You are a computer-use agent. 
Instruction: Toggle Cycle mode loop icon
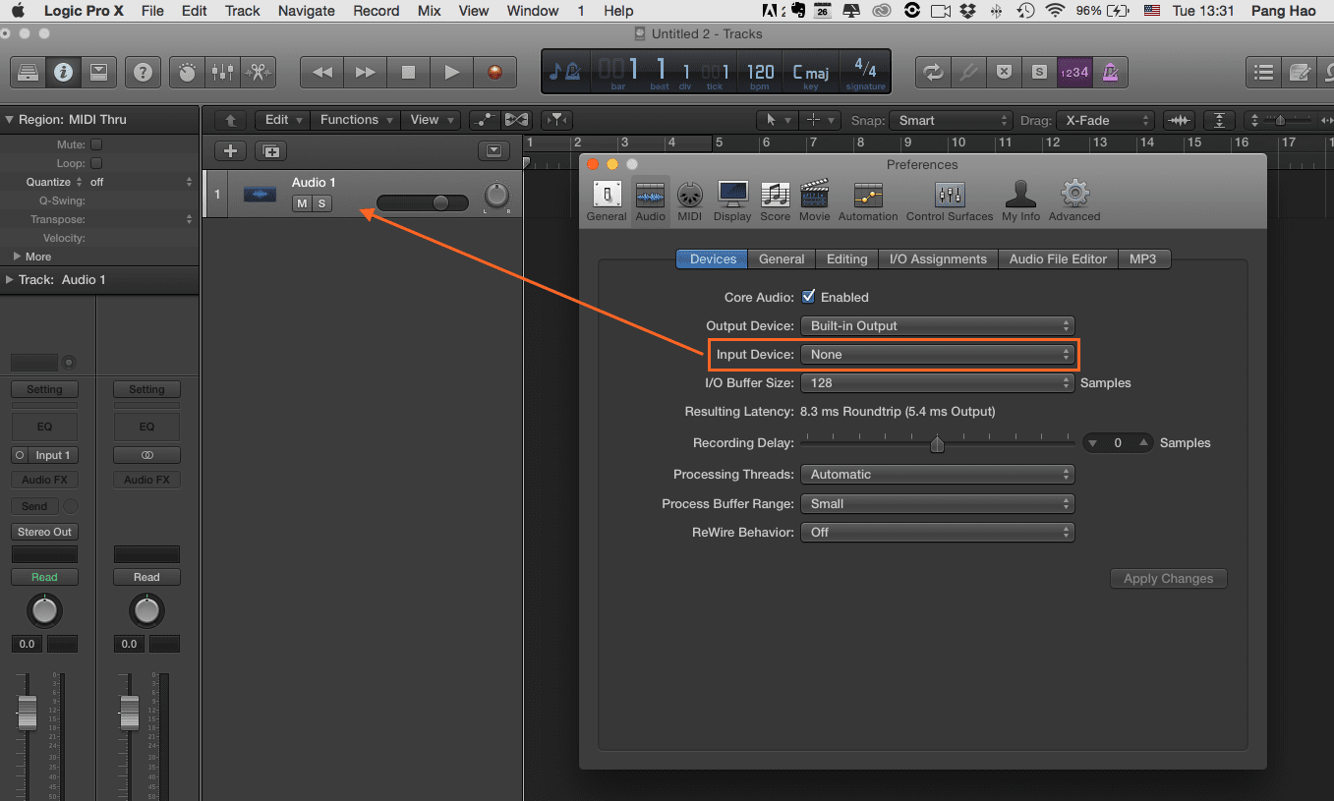tap(933, 72)
